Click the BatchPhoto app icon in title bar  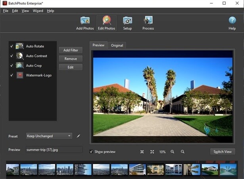click(5, 3)
